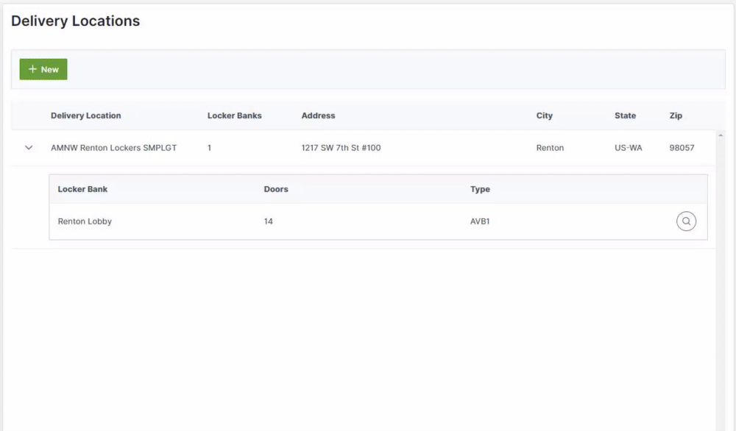Click the US-WA state cell
This screenshot has width=736, height=431.
pos(628,148)
